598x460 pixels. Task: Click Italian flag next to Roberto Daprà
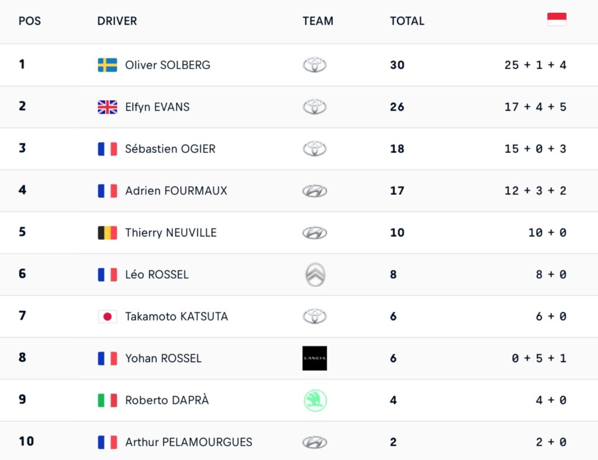107,401
